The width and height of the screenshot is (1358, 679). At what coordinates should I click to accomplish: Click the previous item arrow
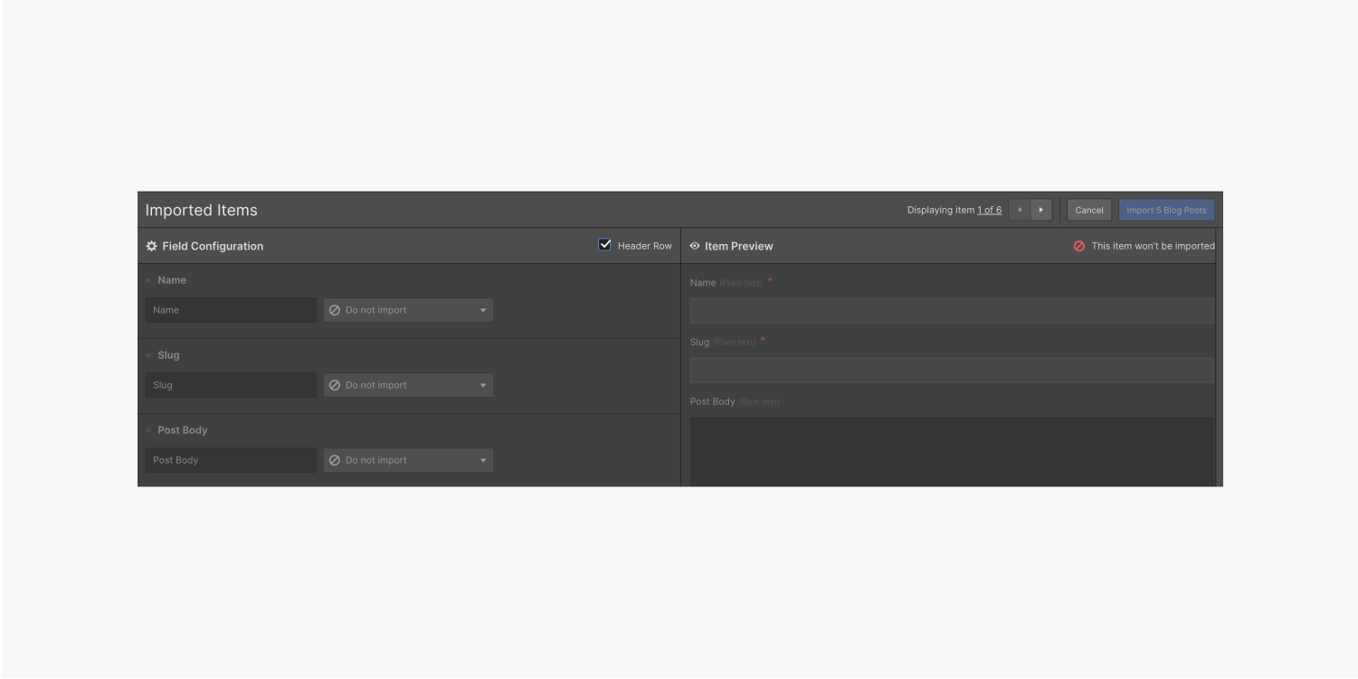1019,209
